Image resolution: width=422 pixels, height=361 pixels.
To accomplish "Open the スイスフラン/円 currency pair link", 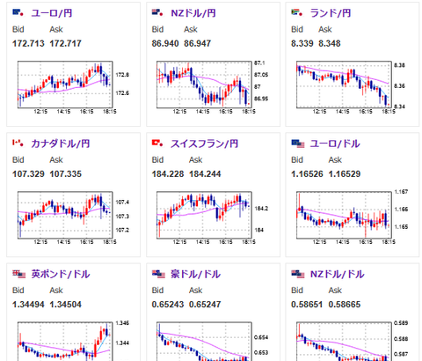I will pos(204,144).
